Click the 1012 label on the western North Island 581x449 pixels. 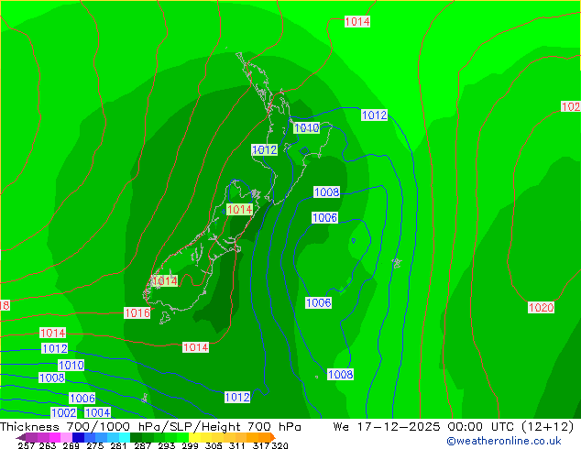(264, 149)
